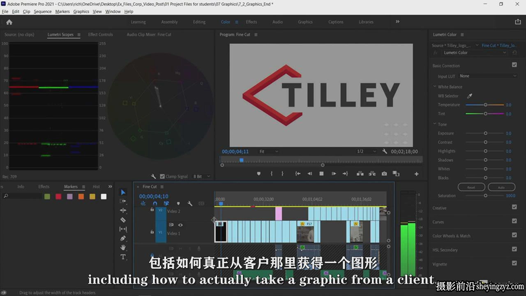Click the Temperature slider handle
Viewport: 526px width, 296px height.
pos(485,105)
